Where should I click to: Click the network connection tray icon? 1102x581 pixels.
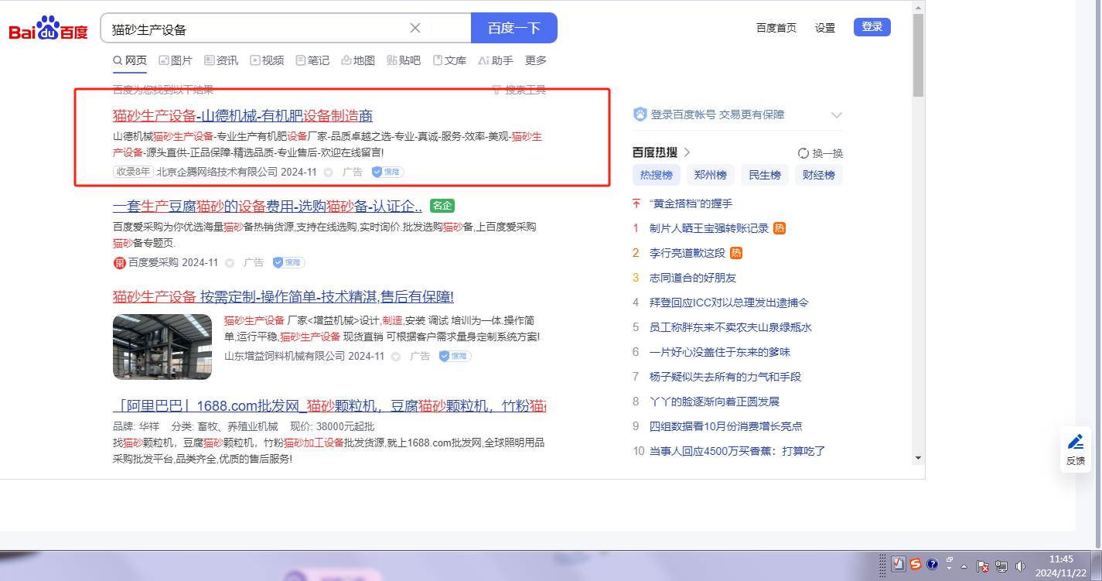(x=1001, y=566)
